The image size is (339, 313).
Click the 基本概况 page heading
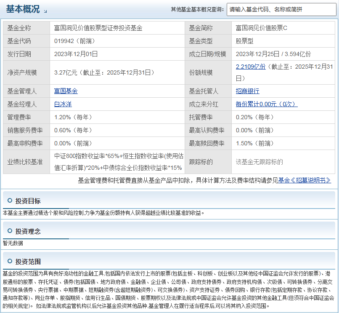click(x=23, y=9)
